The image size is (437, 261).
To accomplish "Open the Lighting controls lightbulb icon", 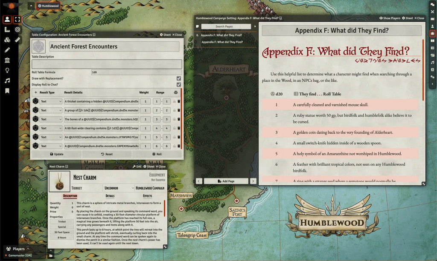I will [7, 70].
